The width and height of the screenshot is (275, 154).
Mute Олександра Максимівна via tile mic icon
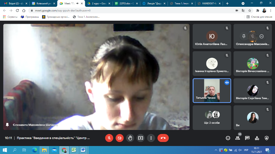tap(253, 36)
